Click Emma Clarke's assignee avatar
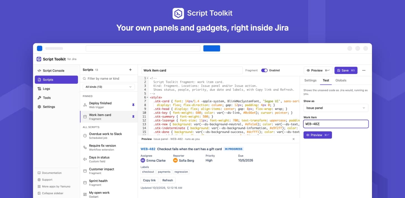This screenshot has height=198, width=405. click(143, 160)
